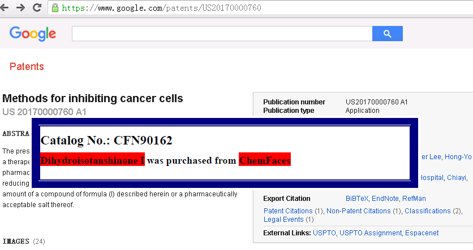Open the USPTO external link
Viewport: 473px width, 250px height.
click(x=324, y=233)
